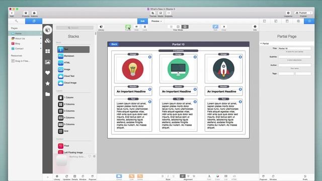The height and width of the screenshot is (181, 322).
Task: Switch to the pages sidebar tab
Action: [x=34, y=21]
